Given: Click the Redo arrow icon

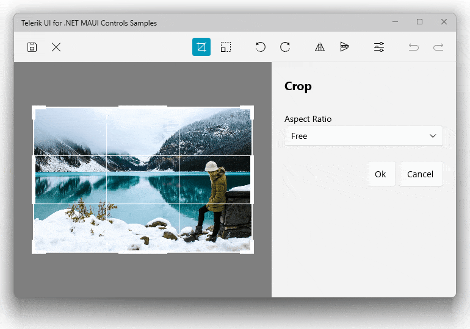Looking at the screenshot, I should pyautogui.click(x=438, y=47).
